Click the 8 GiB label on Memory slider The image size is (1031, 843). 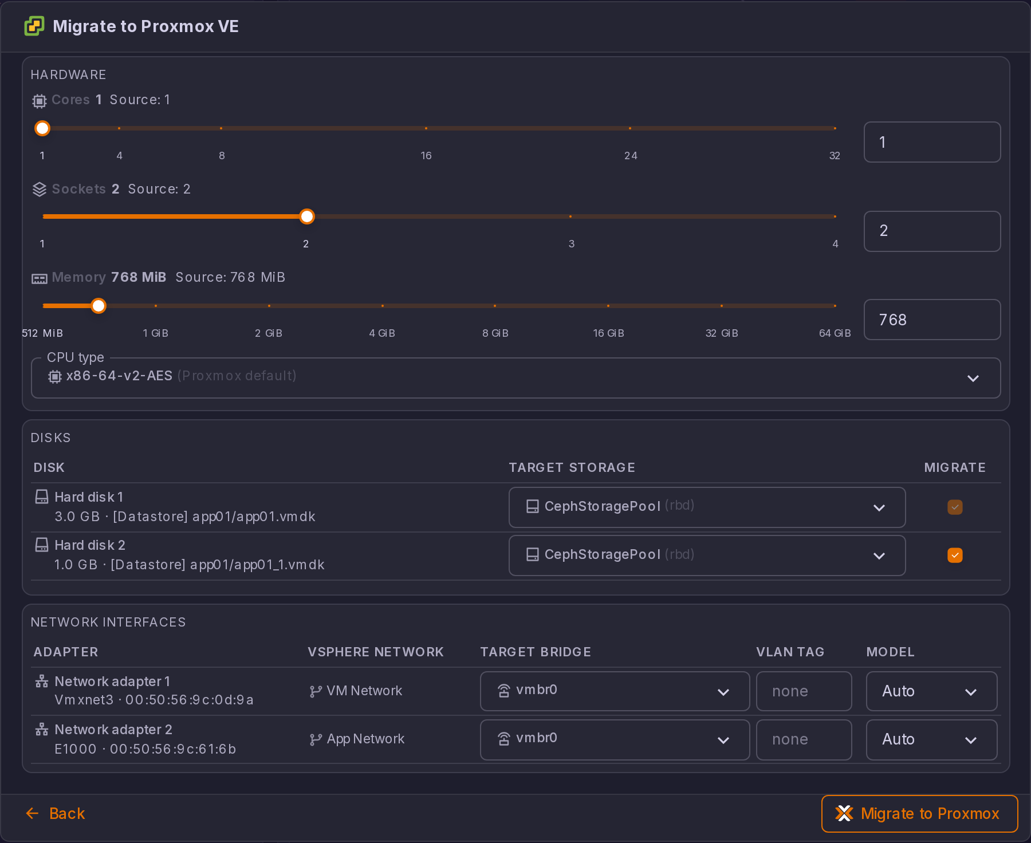(495, 333)
